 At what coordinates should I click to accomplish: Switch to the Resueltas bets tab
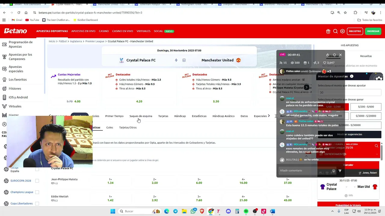[366, 56]
